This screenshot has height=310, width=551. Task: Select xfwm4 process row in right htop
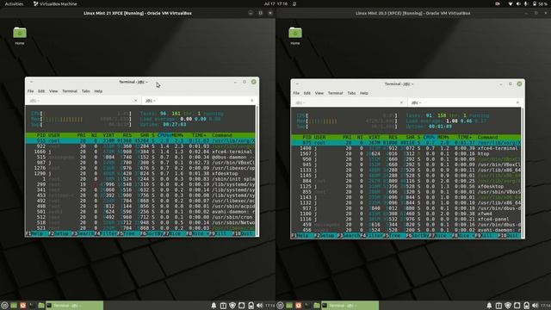[x=406, y=214]
